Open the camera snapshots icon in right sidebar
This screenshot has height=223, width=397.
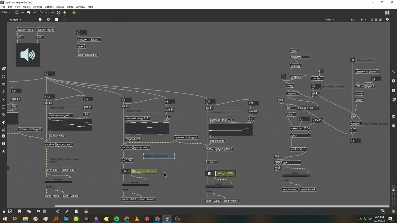(393, 116)
